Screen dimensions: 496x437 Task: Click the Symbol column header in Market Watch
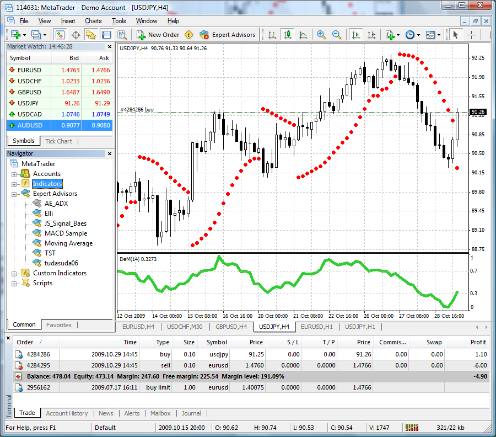tap(29, 58)
